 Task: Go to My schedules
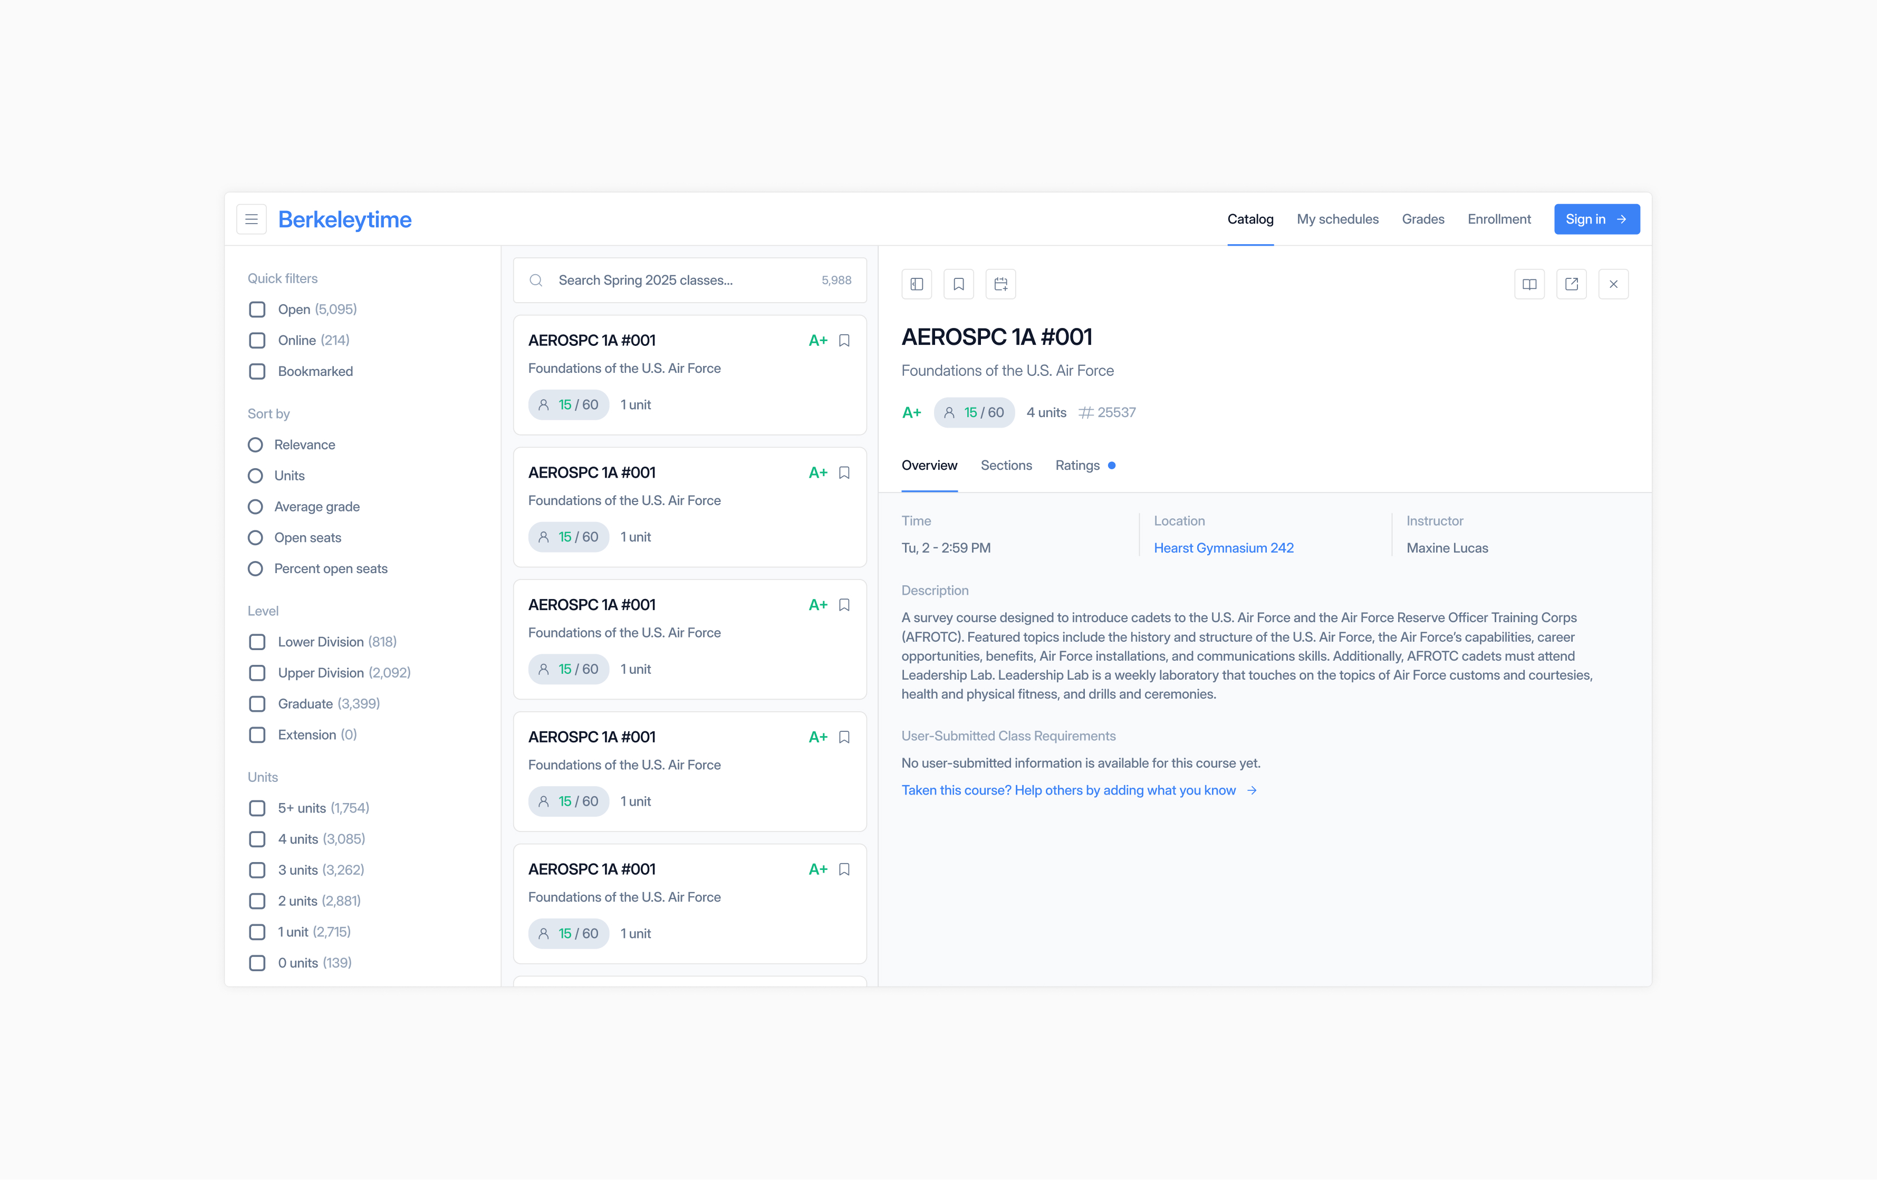pyautogui.click(x=1337, y=219)
